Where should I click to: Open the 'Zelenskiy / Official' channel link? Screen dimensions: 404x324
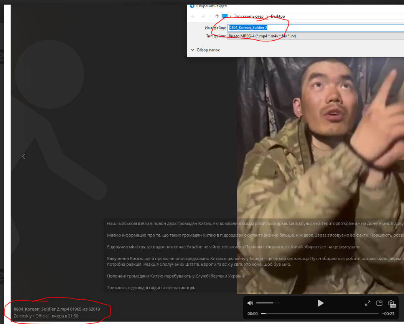[x=31, y=316]
